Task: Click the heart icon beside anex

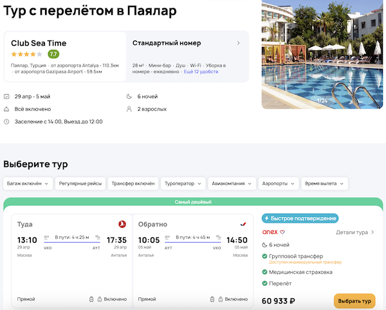Action: 282,232
